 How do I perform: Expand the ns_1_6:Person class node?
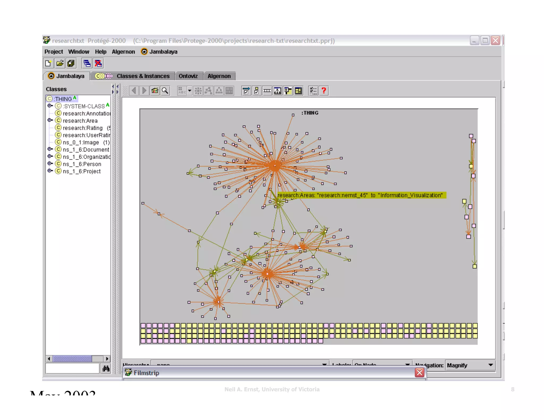[x=50, y=164]
